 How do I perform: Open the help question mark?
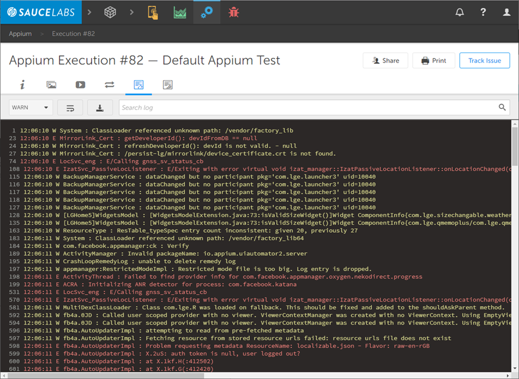(483, 12)
